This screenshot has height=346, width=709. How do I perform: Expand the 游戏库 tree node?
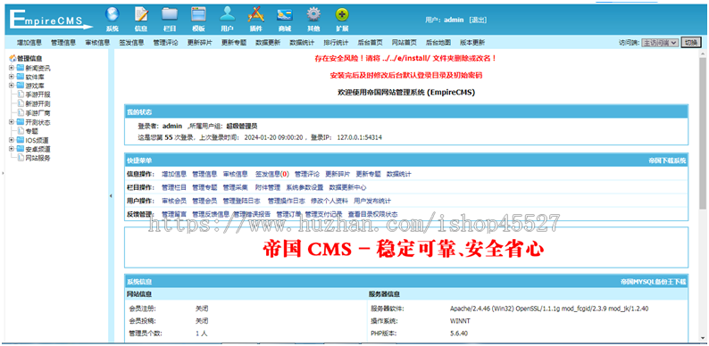(x=12, y=86)
